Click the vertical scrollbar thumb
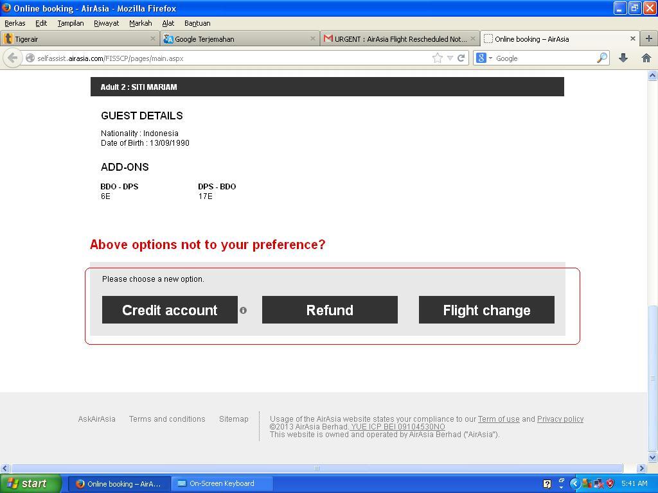 point(652,379)
